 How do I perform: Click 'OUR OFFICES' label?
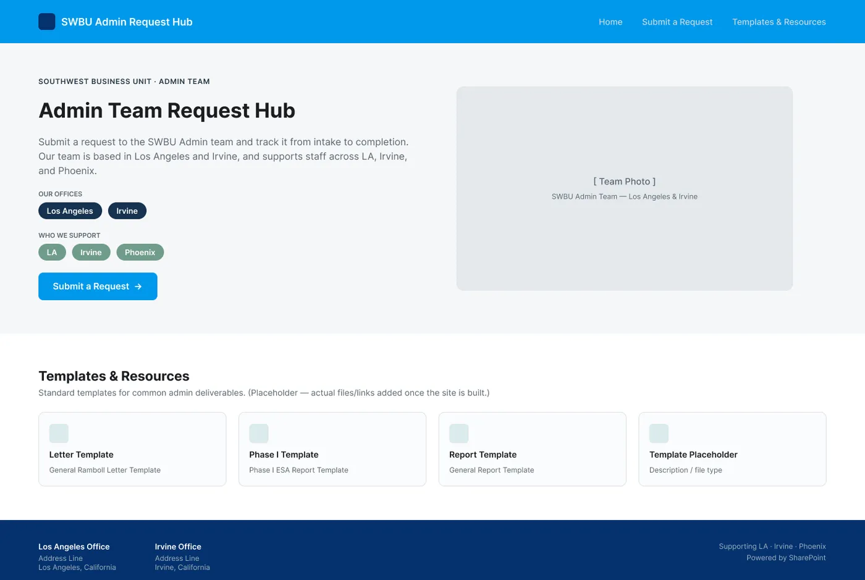click(x=60, y=194)
